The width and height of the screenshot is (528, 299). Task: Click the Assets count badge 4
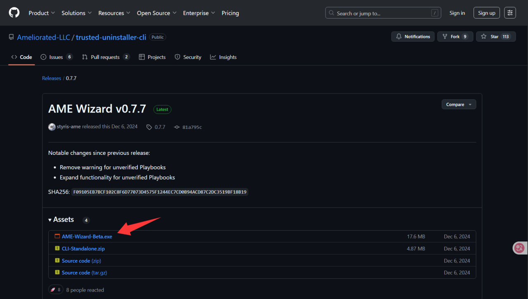[x=86, y=220]
